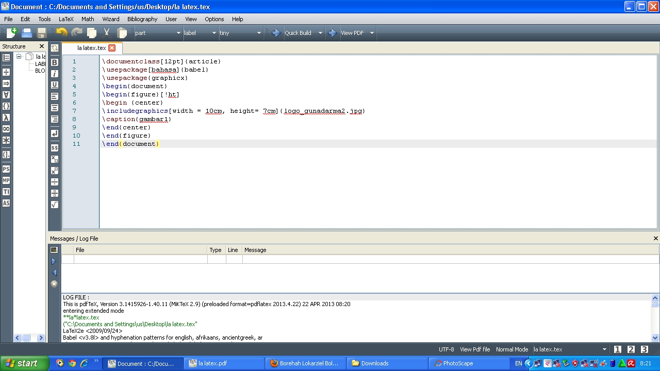Open the PS (PStricks) commands panel

click(6, 169)
